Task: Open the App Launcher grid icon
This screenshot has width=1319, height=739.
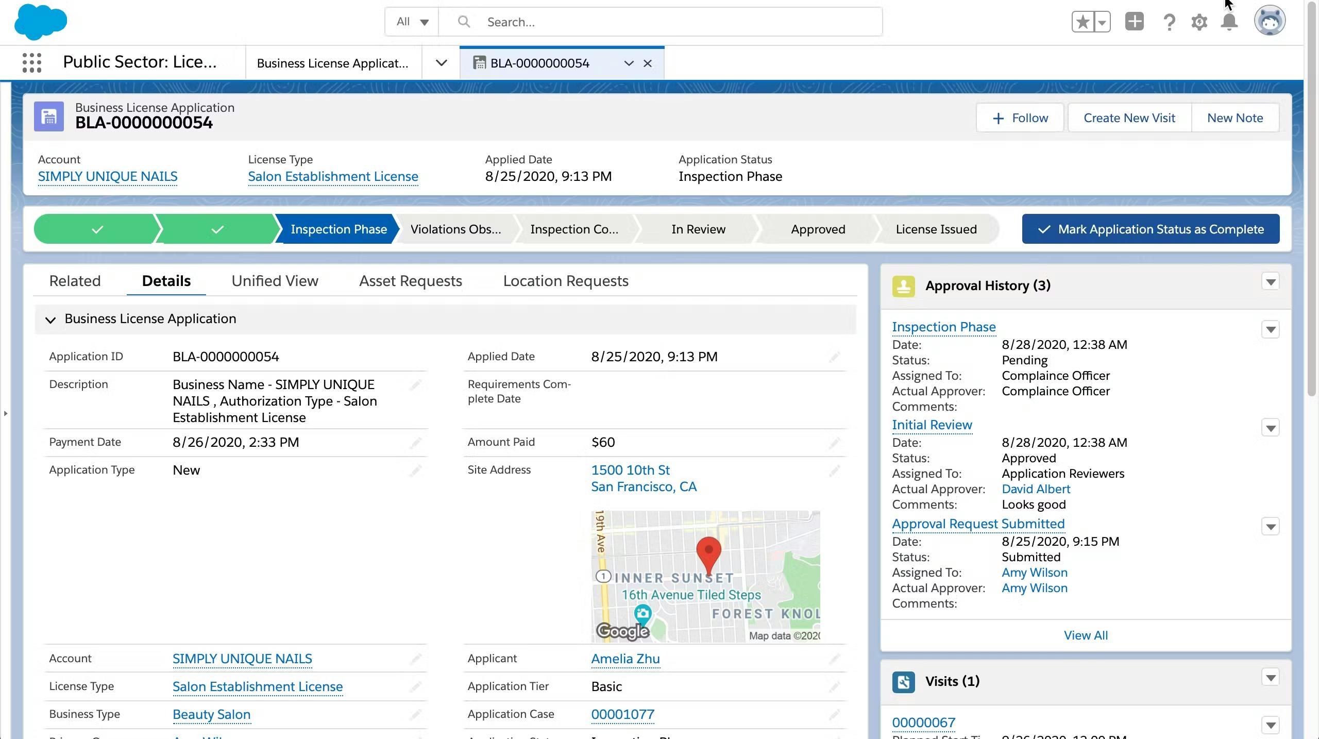Action: click(32, 63)
